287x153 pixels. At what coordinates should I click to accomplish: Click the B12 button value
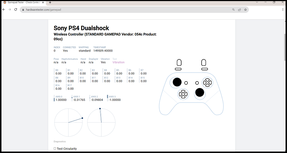tap(107, 81)
